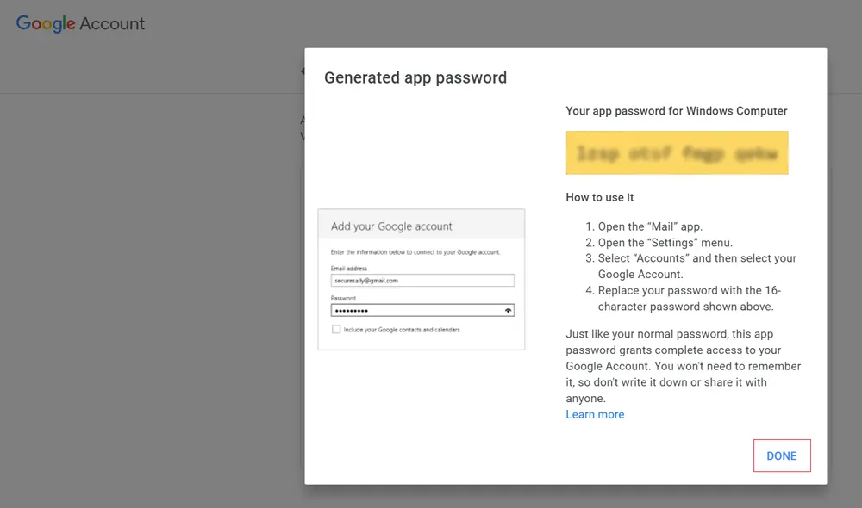The image size is (862, 508).
Task: Open the Learn more link
Action: [595, 414]
